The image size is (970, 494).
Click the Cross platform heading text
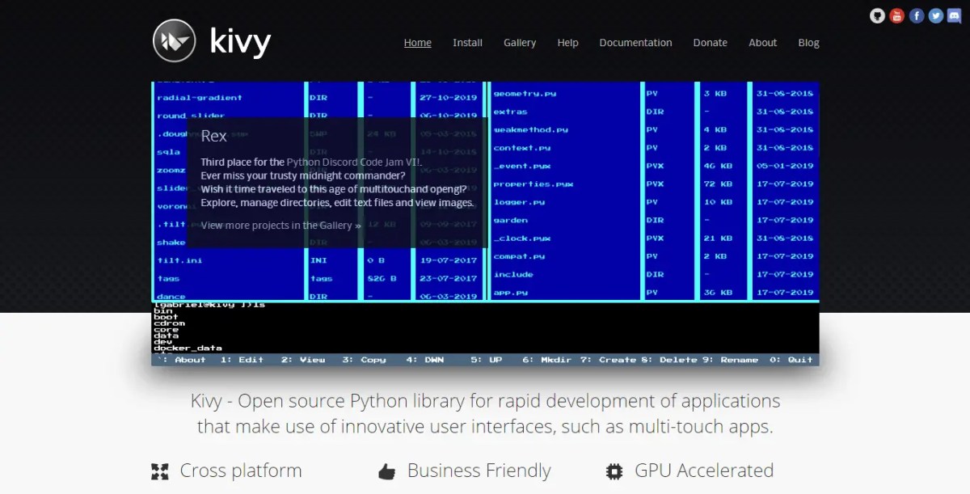tap(241, 471)
